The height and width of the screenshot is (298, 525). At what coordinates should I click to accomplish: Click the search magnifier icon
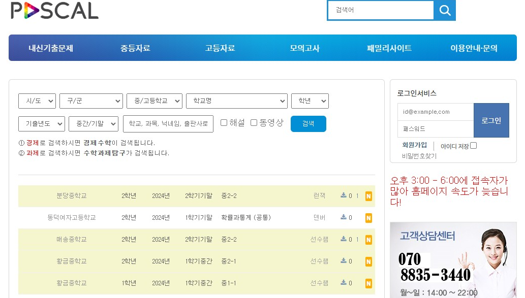445,10
